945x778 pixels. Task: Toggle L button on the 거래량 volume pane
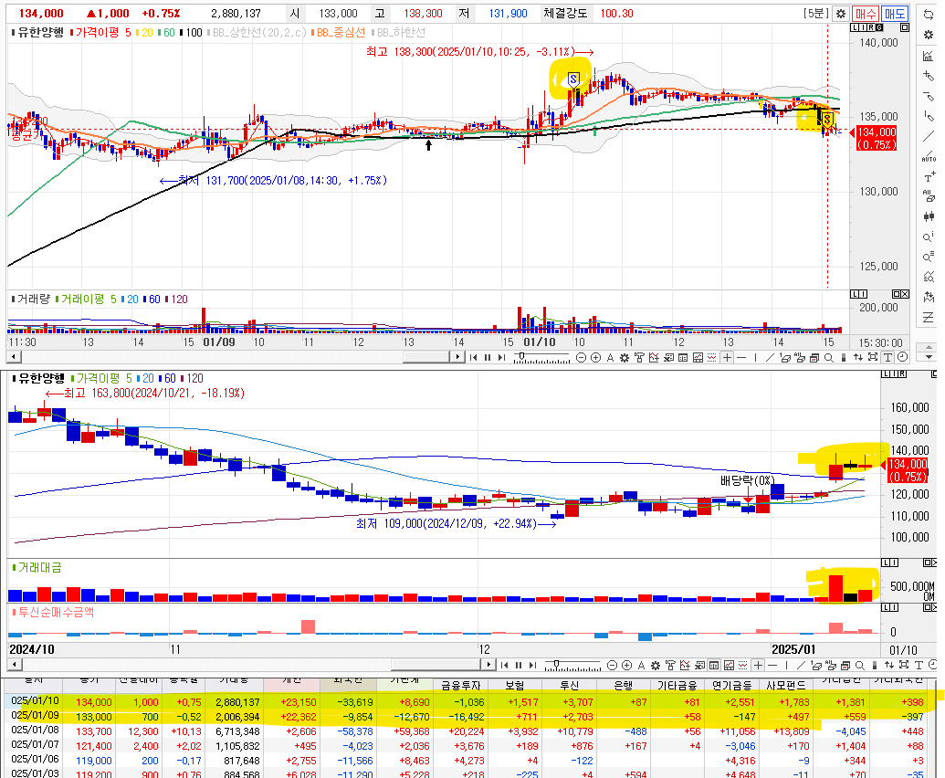[x=855, y=294]
